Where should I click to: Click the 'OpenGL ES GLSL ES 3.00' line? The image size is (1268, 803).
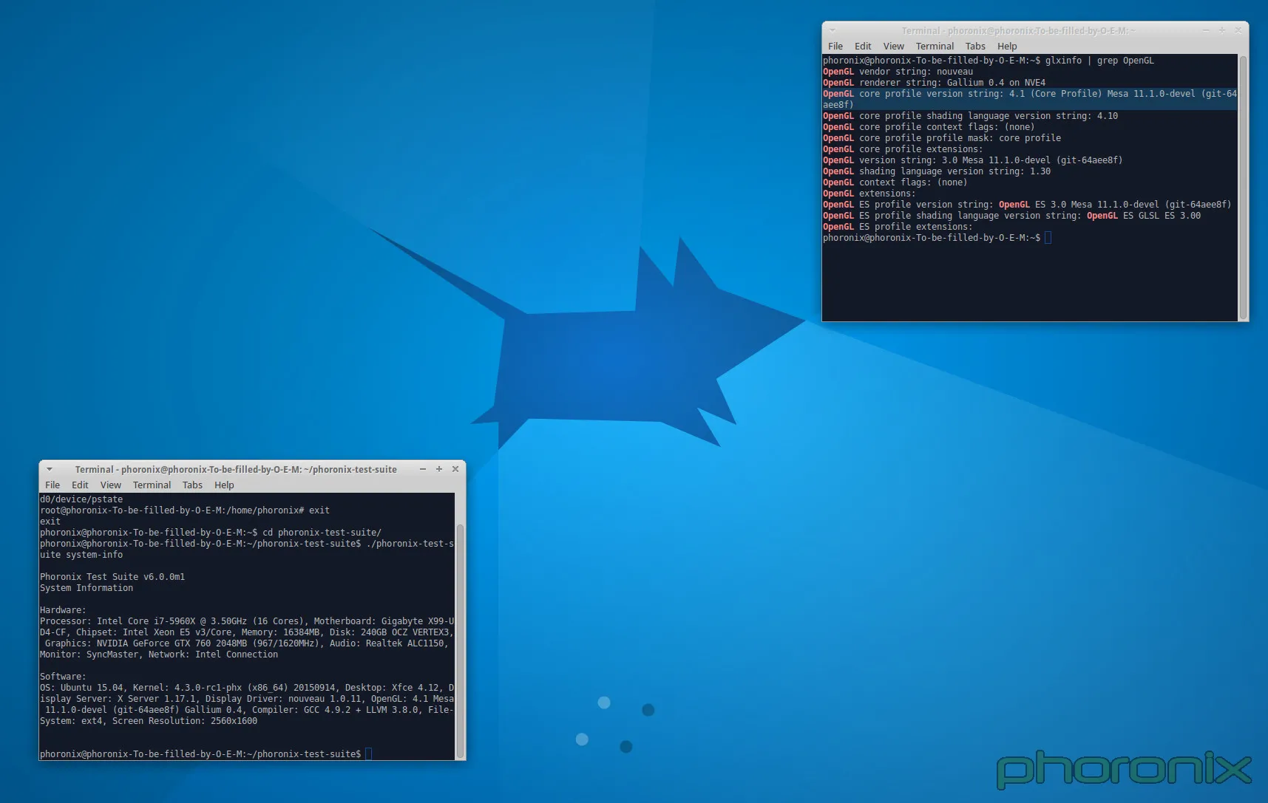(1012, 216)
